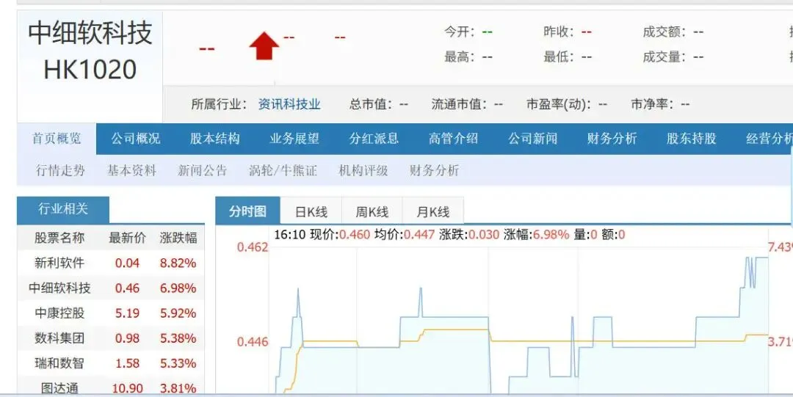Click 中康控股 in the stock list
The width and height of the screenshot is (793, 397).
[59, 313]
